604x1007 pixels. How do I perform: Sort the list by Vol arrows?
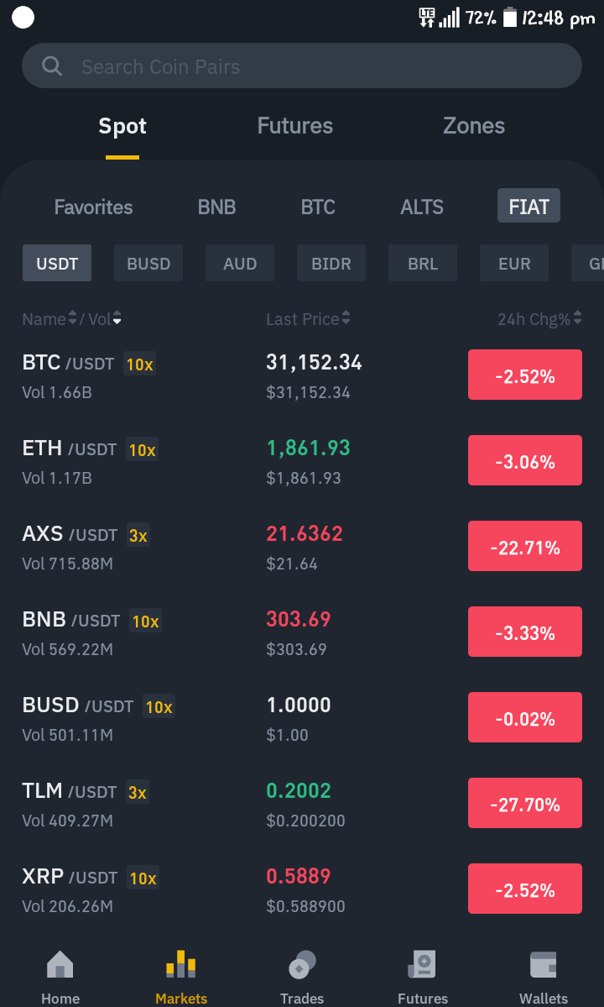[x=117, y=318]
